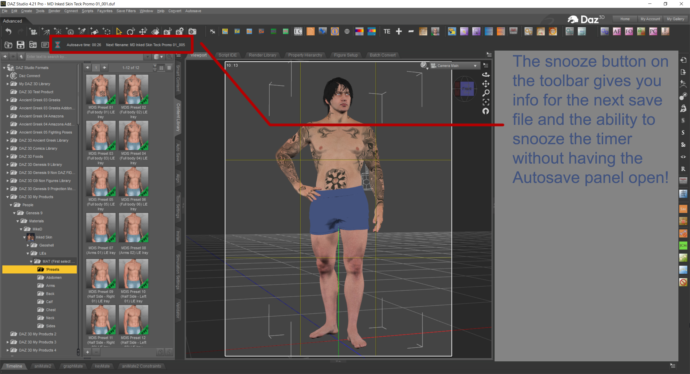
Task: Select the Rotate tool
Action: point(131,31)
